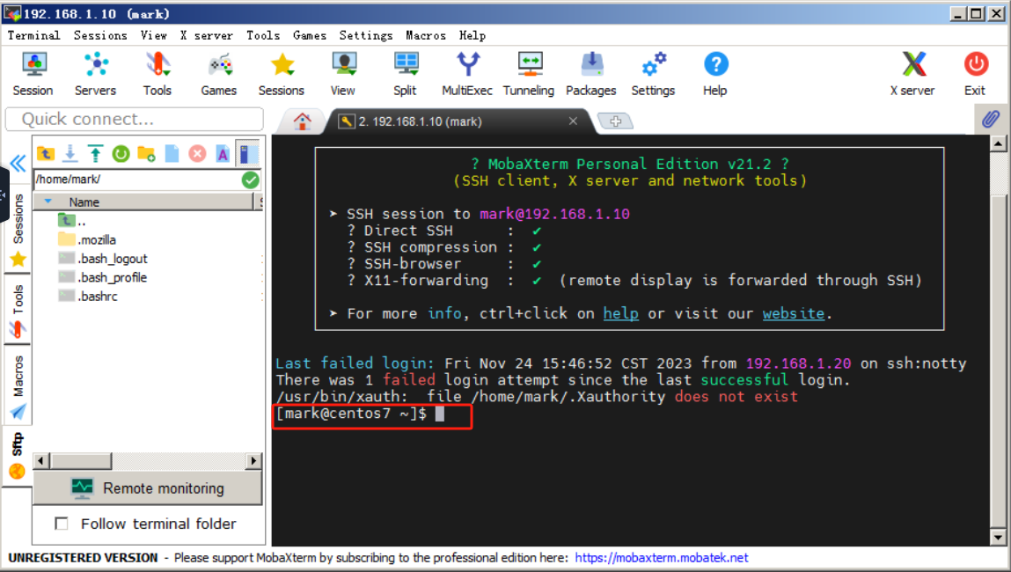Enable Follow terminal folder checkbox

pyautogui.click(x=62, y=524)
